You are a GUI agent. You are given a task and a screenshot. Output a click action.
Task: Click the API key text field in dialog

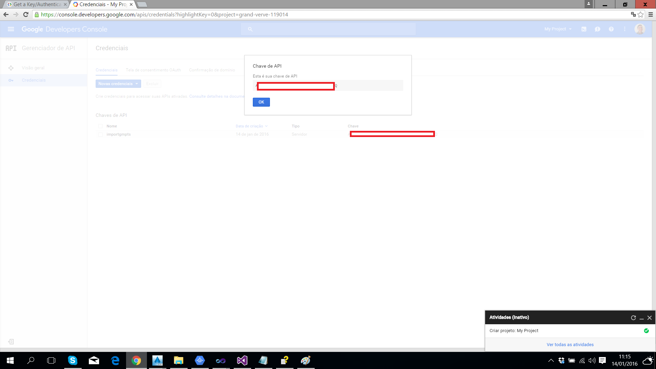pyautogui.click(x=328, y=85)
